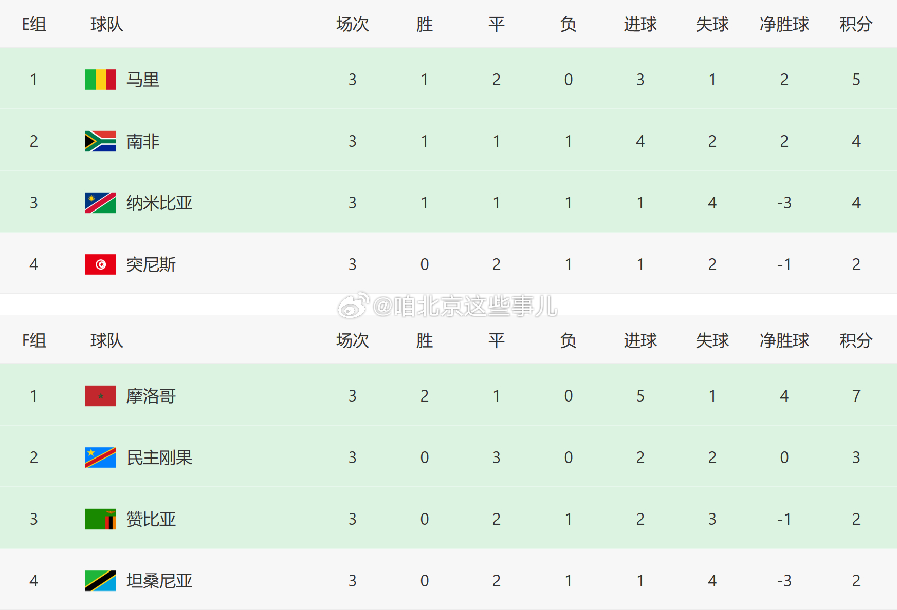Viewport: 897px width, 610px height.
Task: Click Morocco's points value 7
Action: (x=856, y=396)
